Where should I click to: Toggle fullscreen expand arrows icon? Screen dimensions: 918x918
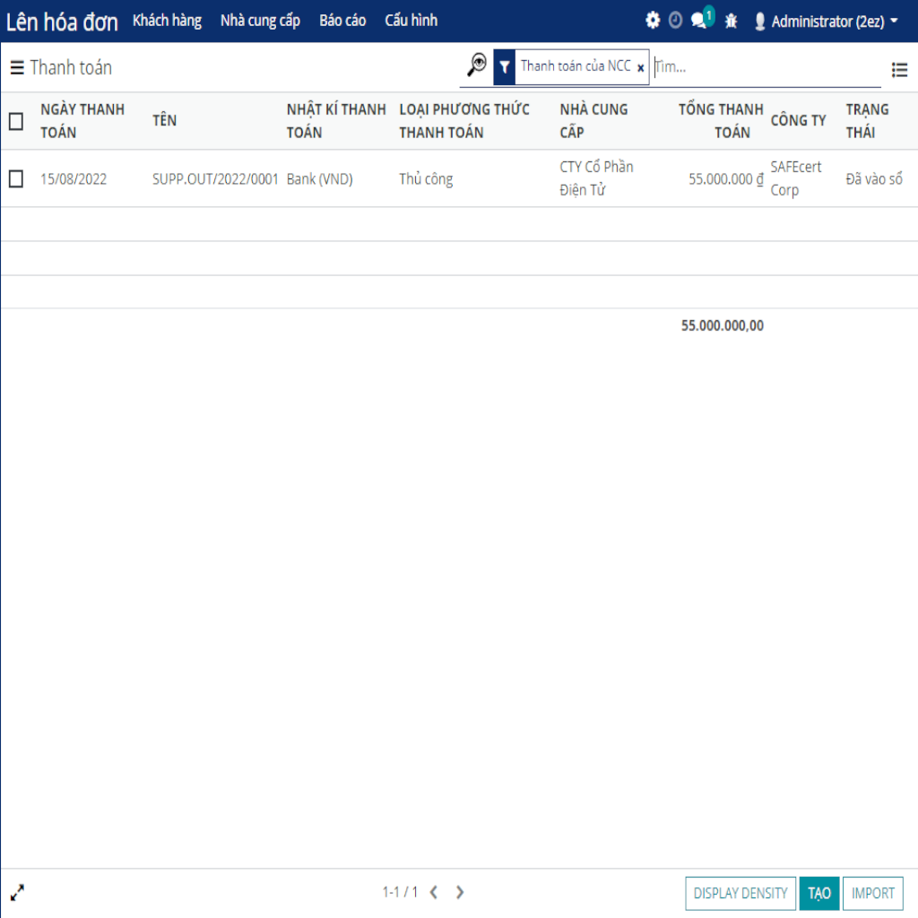18,892
